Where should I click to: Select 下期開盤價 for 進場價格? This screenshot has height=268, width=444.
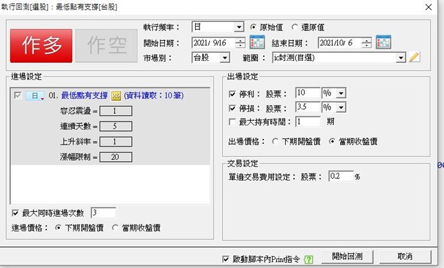point(58,228)
